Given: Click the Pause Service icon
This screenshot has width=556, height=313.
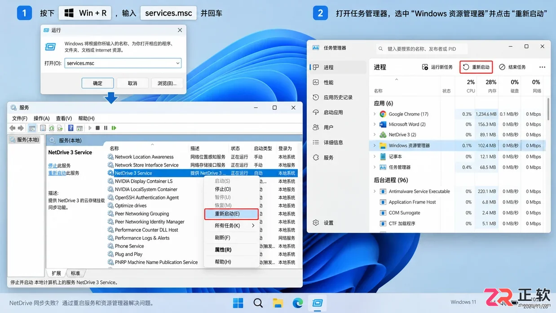Looking at the screenshot, I should click(x=106, y=128).
